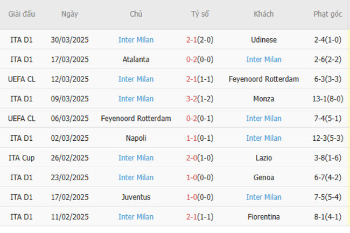Open Fiorentina team link
This screenshot has width=350, height=233.
264,217
